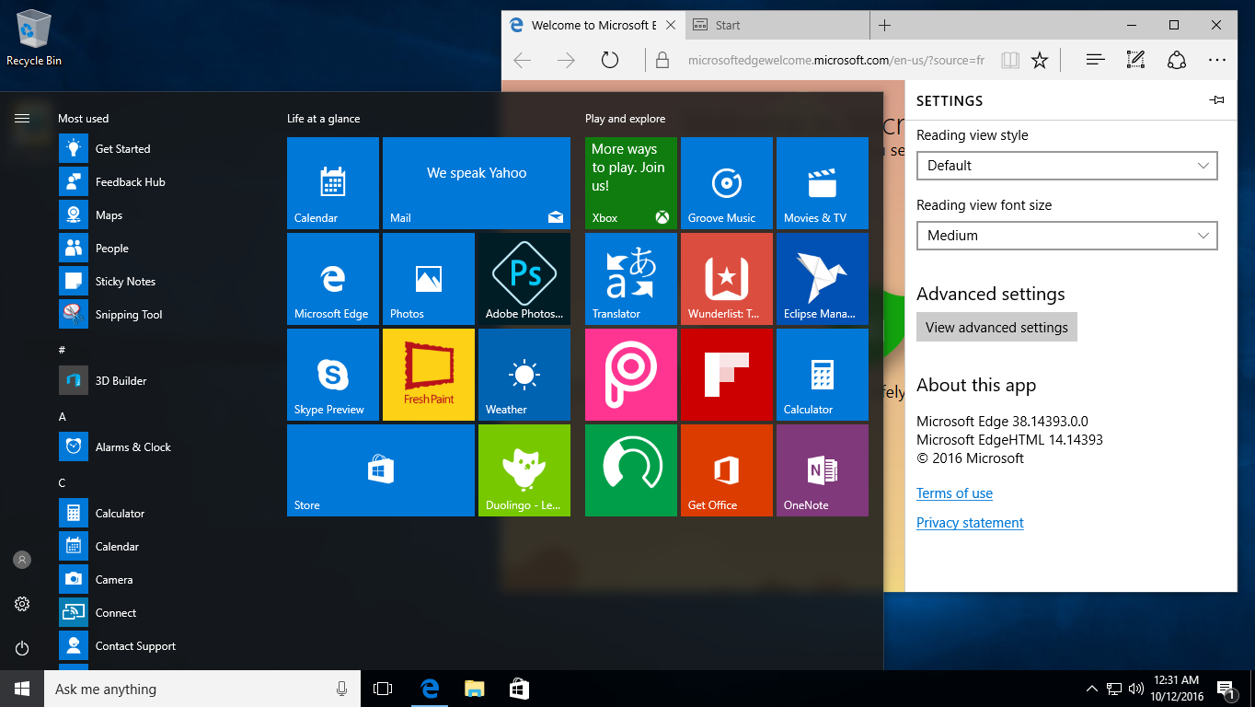Open the Edge More menu
Viewport: 1255px width, 707px height.
click(1217, 60)
